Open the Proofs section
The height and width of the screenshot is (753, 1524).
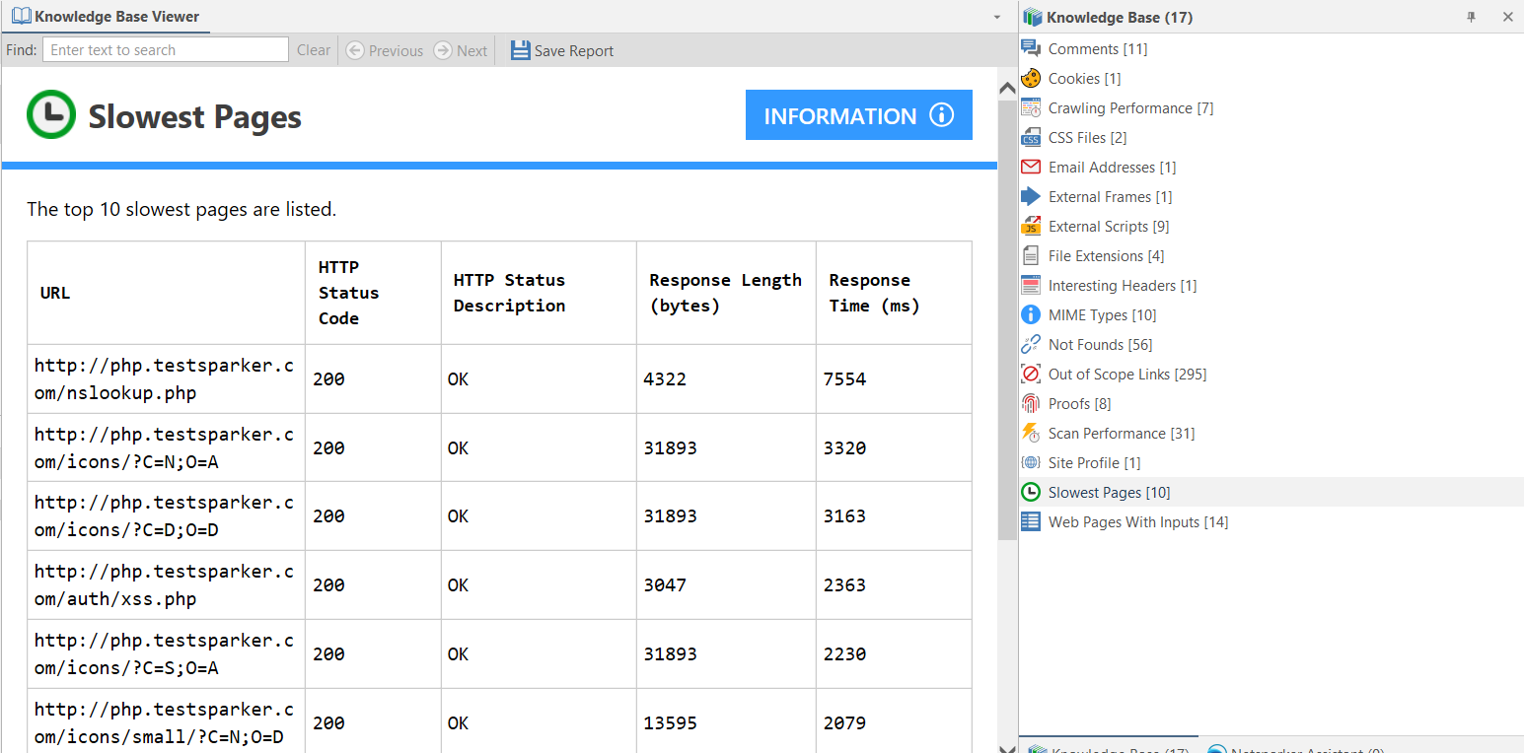pos(1080,403)
